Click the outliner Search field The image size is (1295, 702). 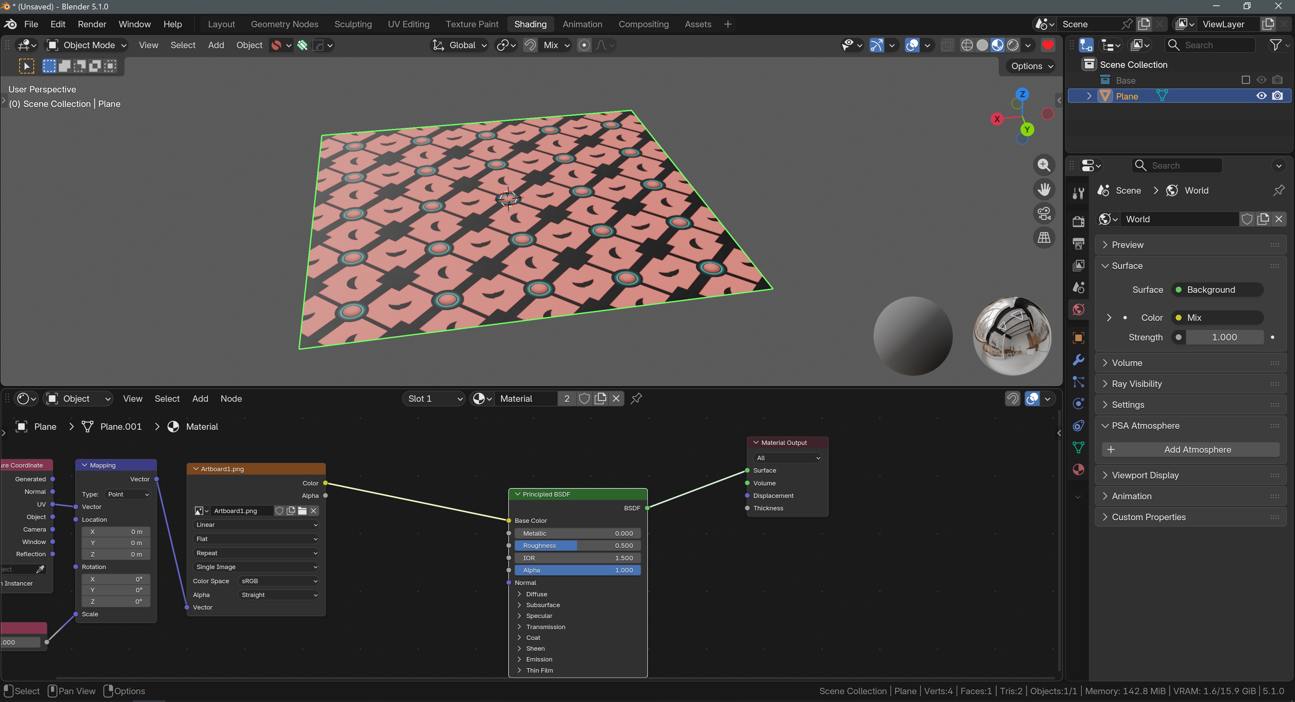tap(1210, 45)
